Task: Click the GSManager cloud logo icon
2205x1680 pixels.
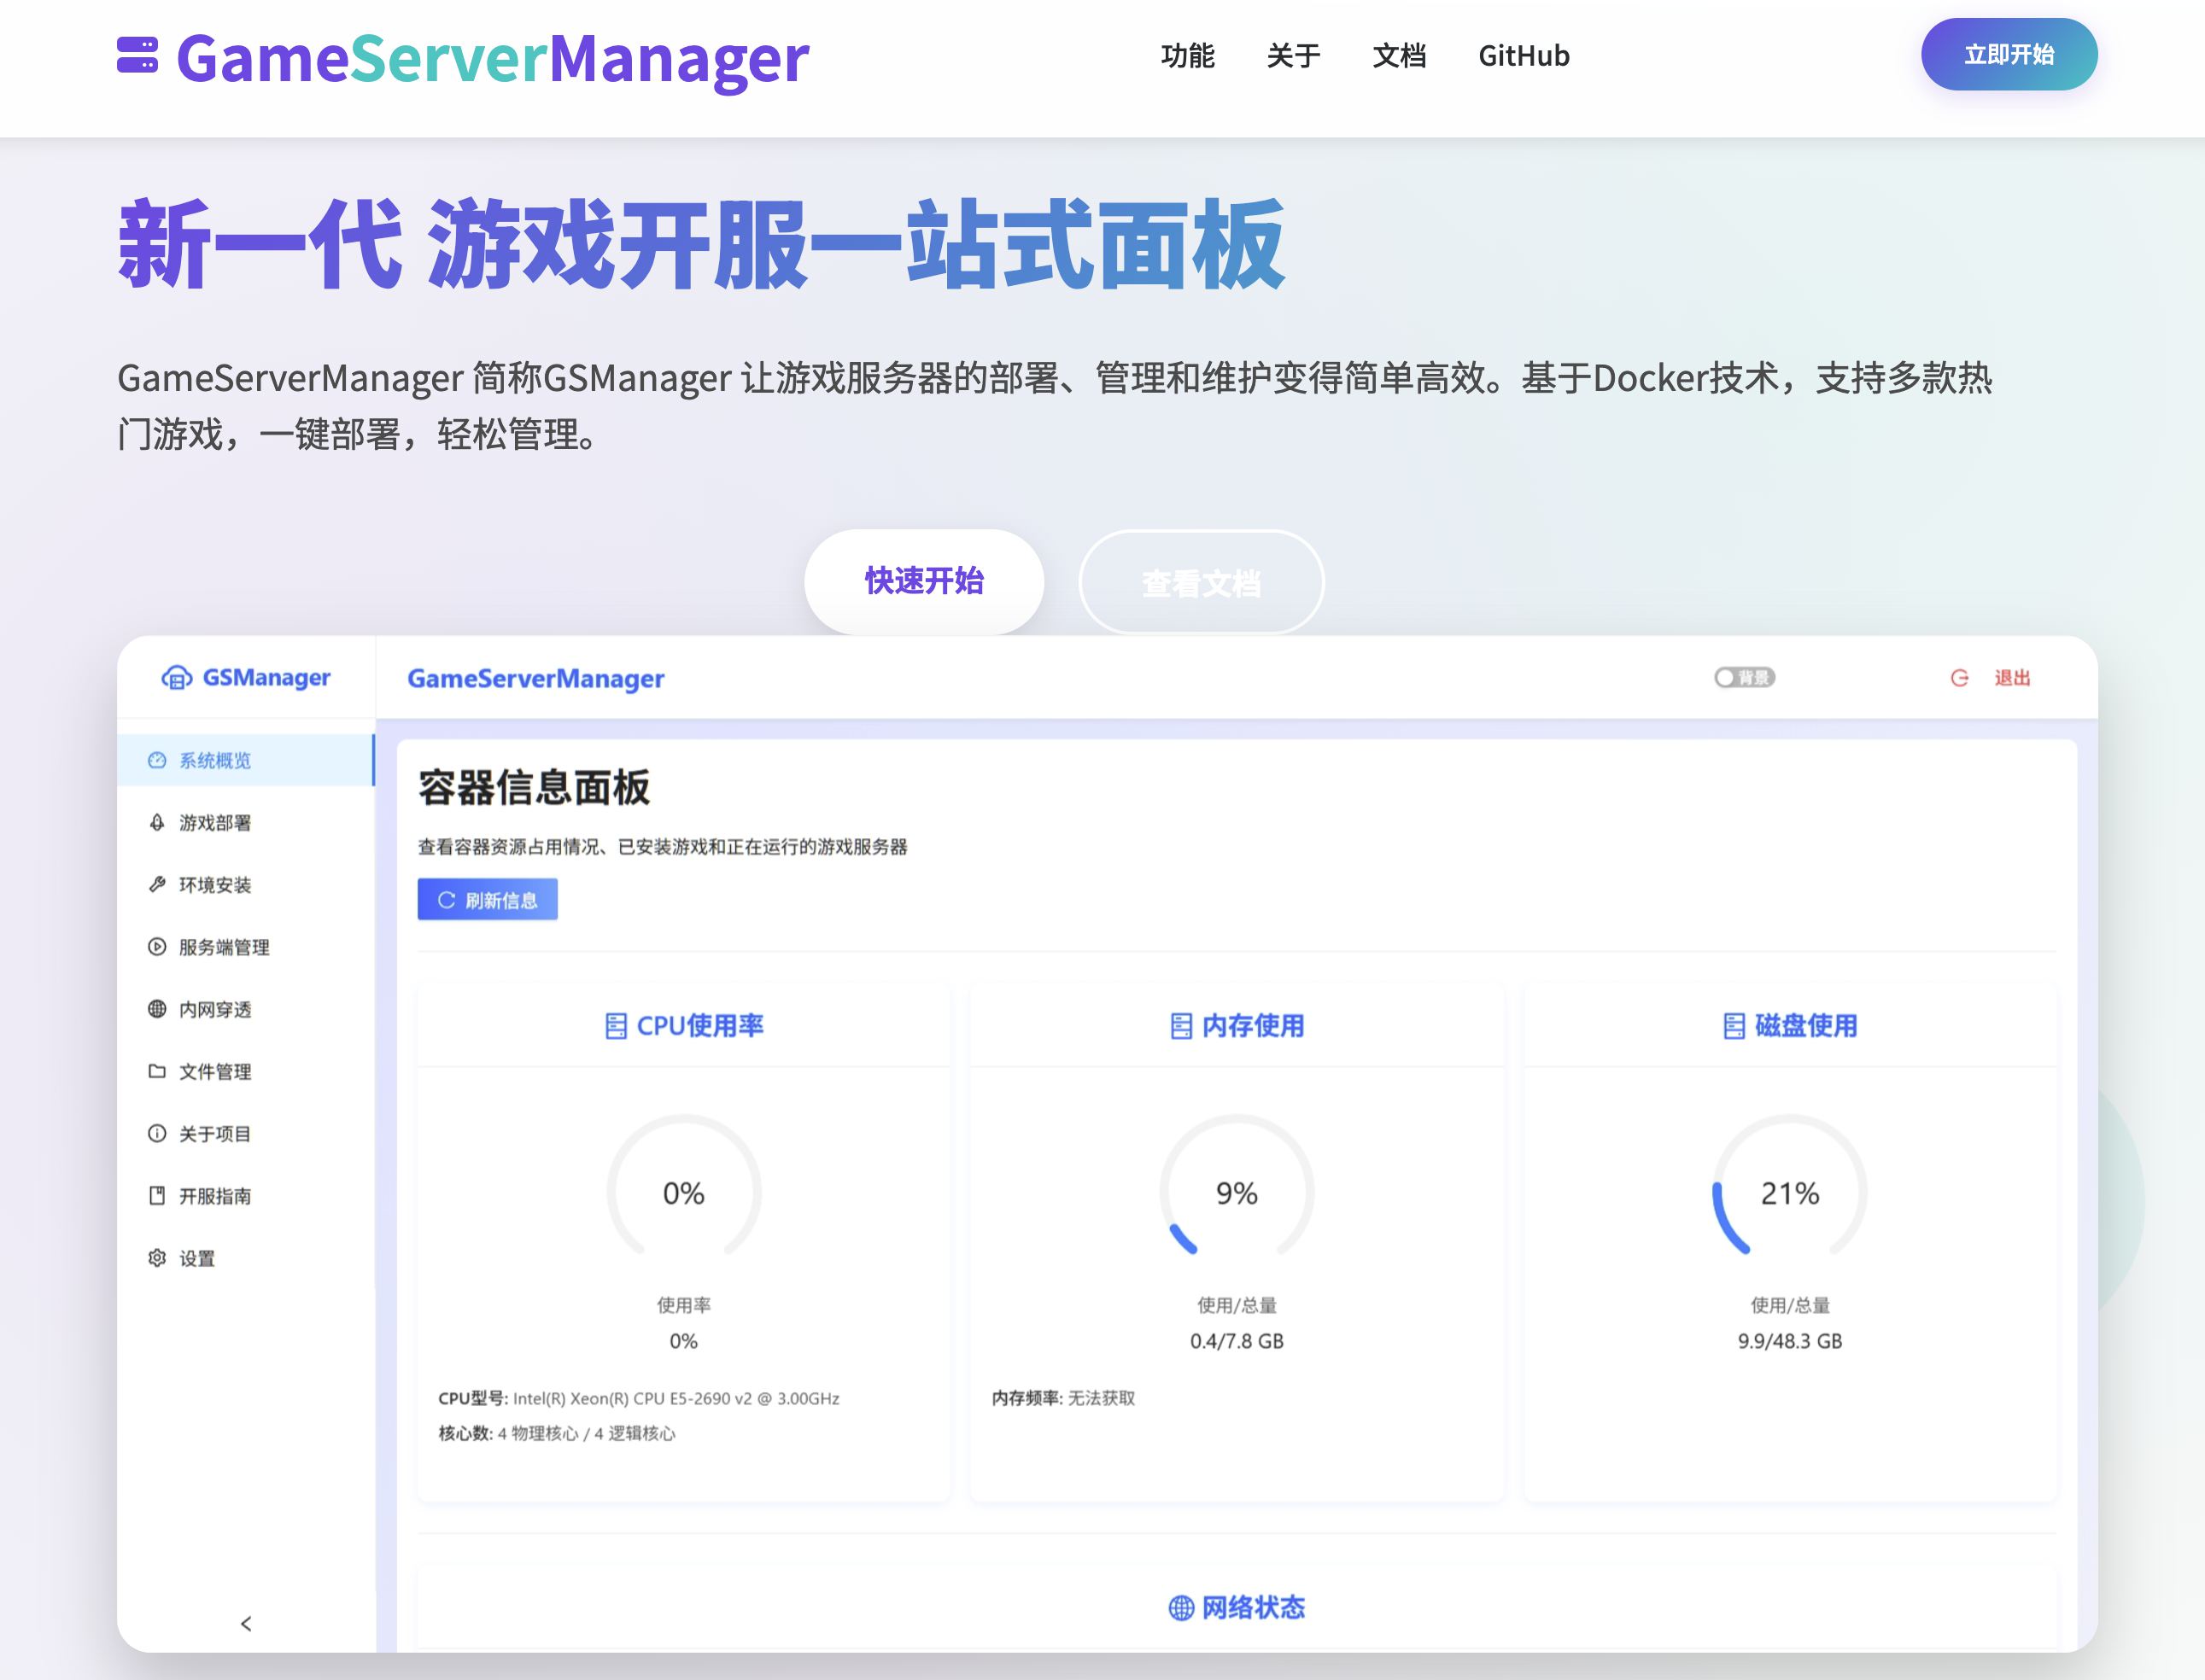Action: [x=177, y=678]
